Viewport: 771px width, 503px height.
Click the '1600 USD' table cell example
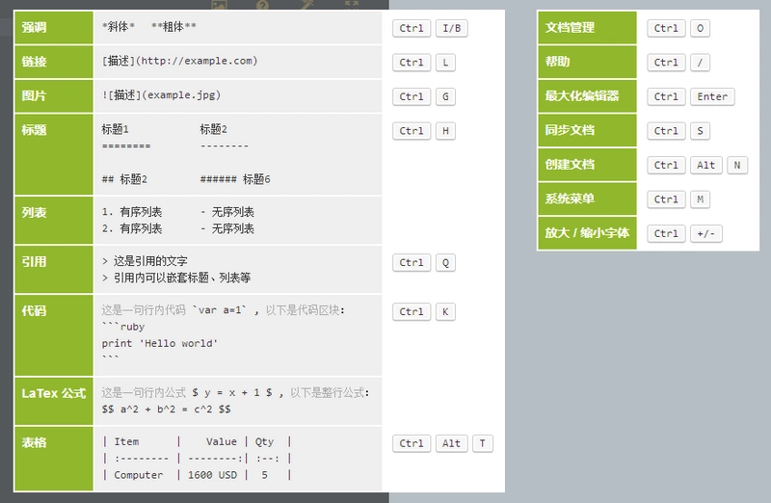click(x=212, y=475)
